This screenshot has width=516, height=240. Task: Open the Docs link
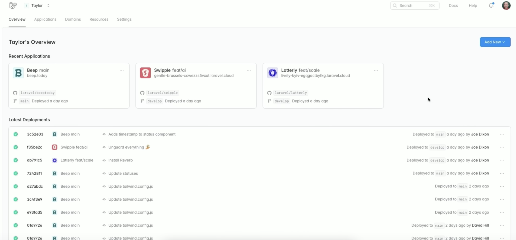pos(453,6)
